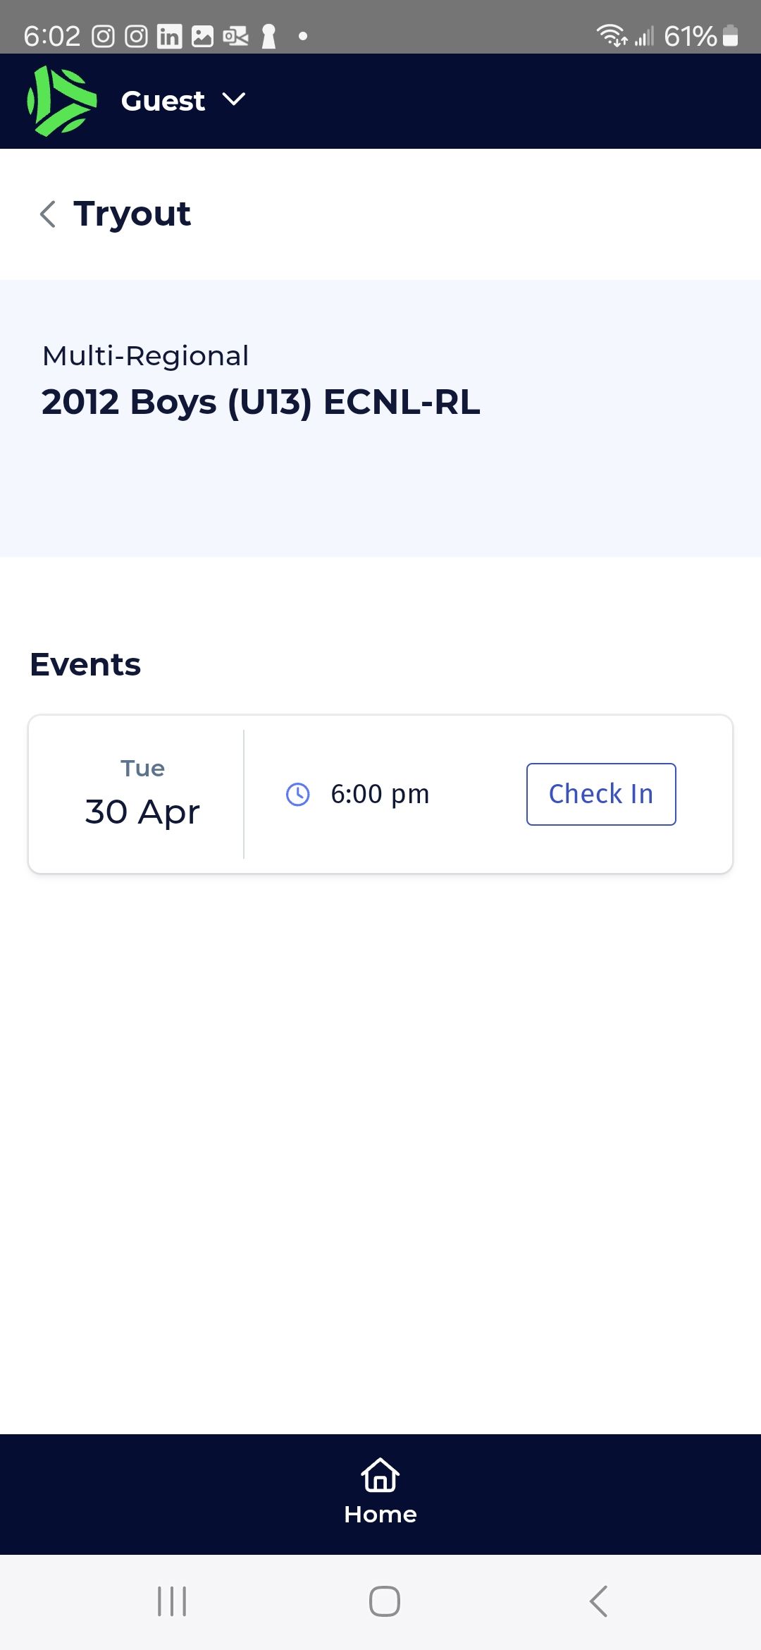Open the Guest user menu label

[163, 101]
